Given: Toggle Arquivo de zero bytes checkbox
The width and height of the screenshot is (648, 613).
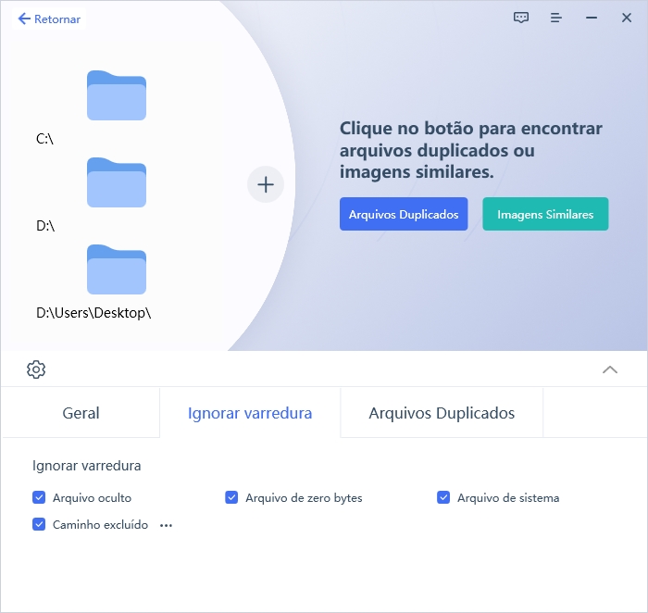Looking at the screenshot, I should (231, 497).
